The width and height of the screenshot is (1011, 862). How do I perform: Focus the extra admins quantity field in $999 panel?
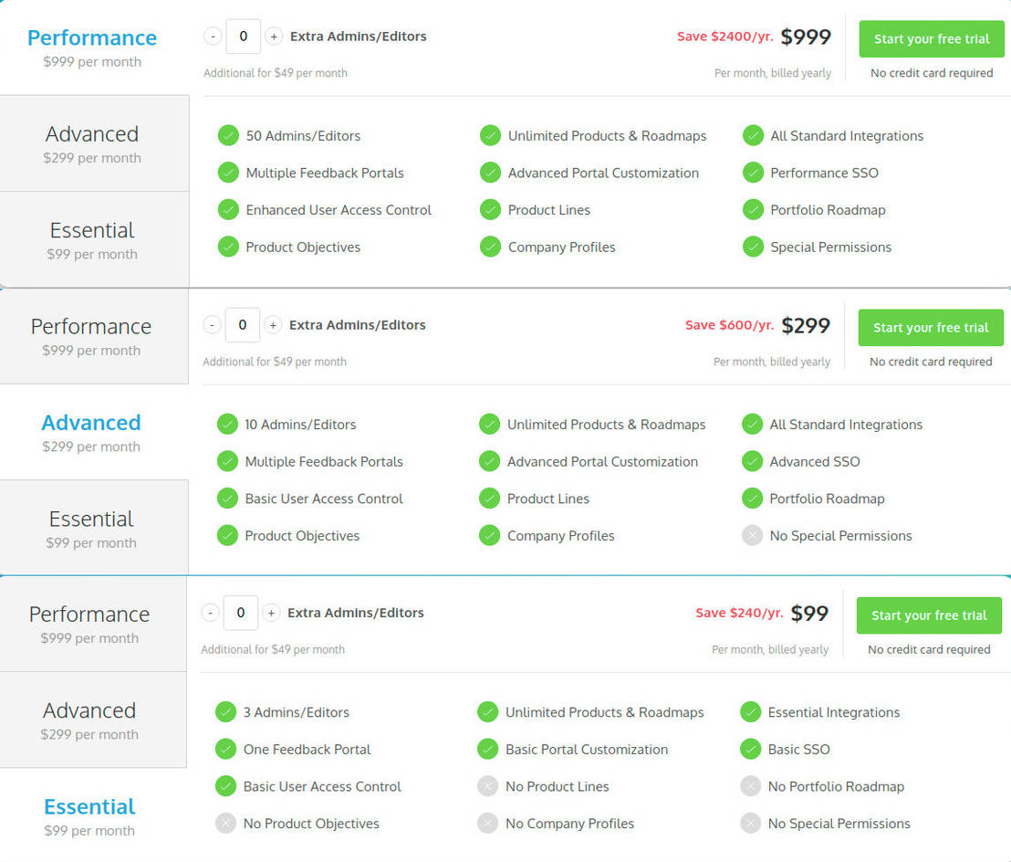[243, 37]
